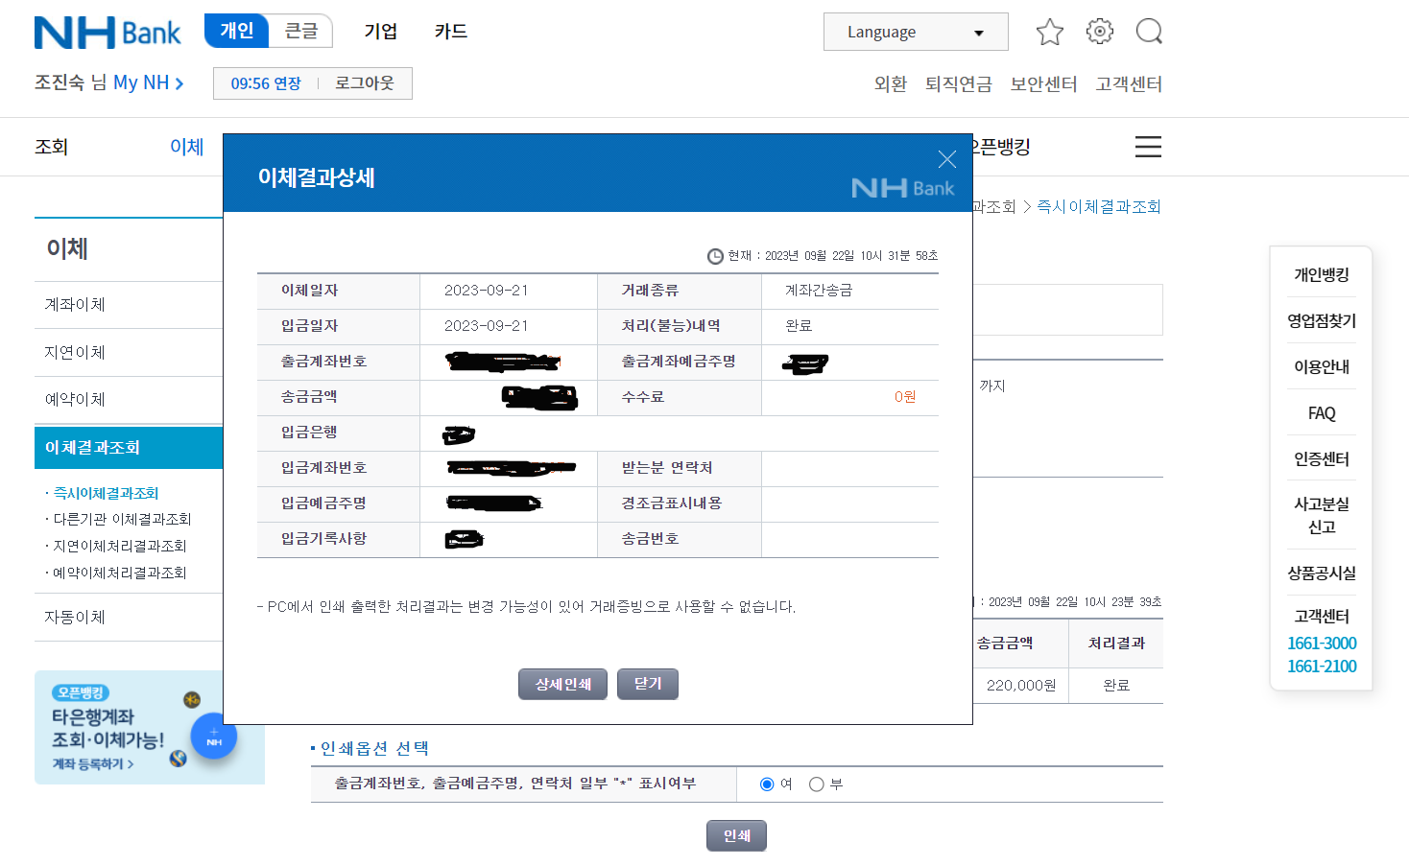Select the 여 display option
The height and width of the screenshot is (866, 1409).
pos(766,784)
